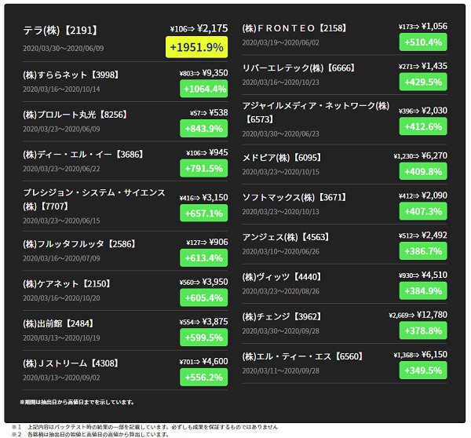Select (株)Jストリーム【4308】 name
The width and height of the screenshot is (471, 438).
pyautogui.click(x=71, y=363)
